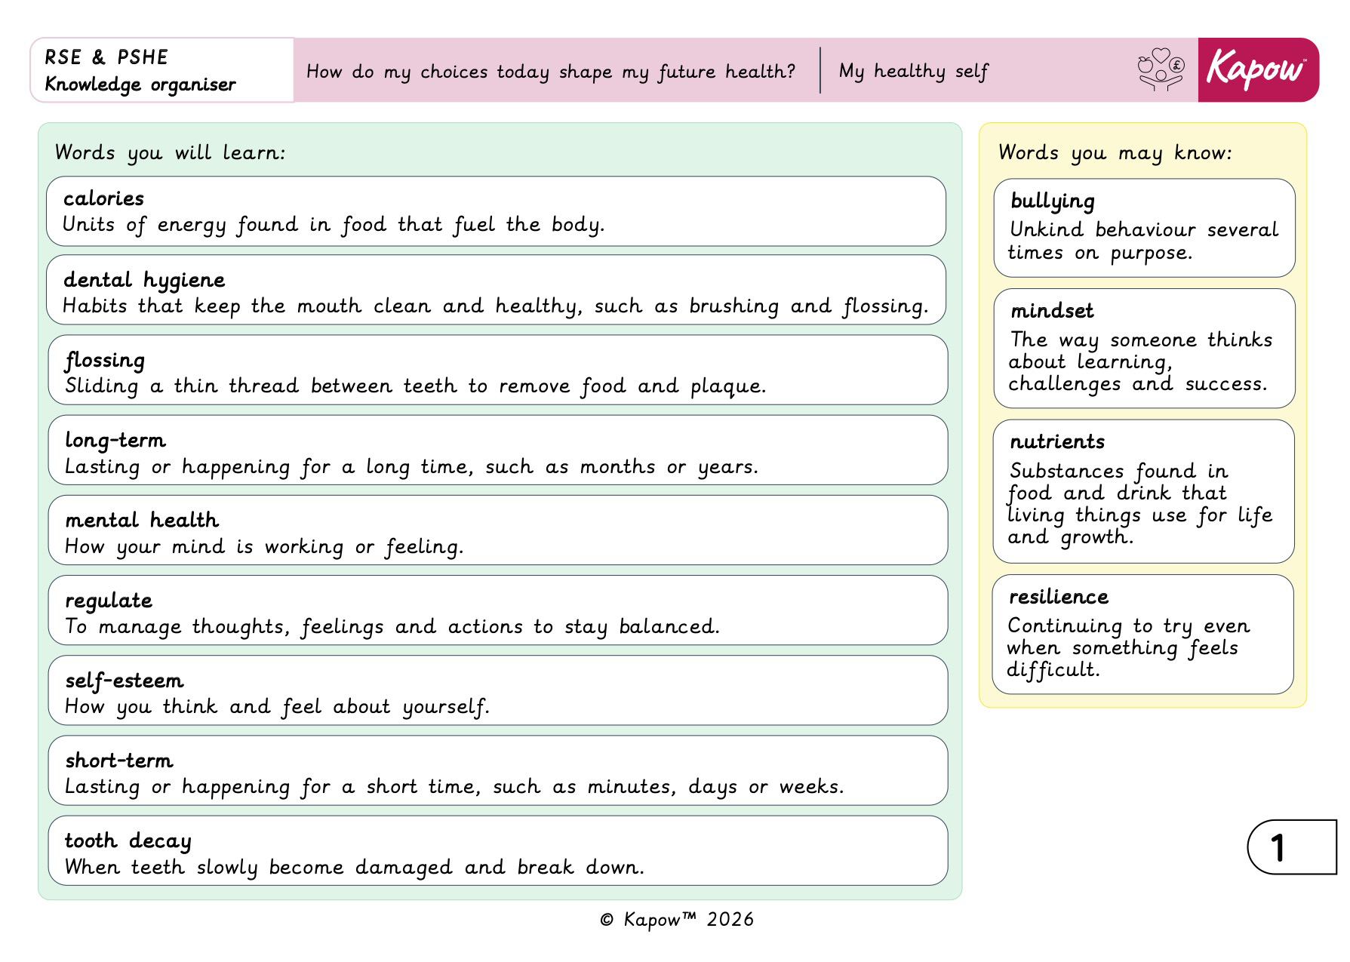Click 'The way someone thinks about learning' definition

(1140, 361)
